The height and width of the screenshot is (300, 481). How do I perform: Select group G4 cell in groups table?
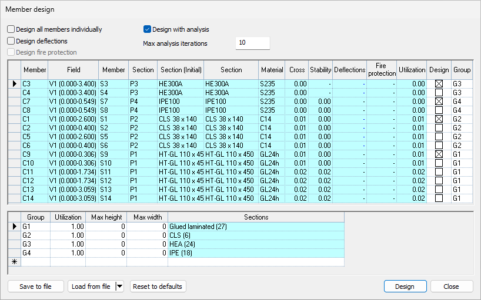point(36,253)
